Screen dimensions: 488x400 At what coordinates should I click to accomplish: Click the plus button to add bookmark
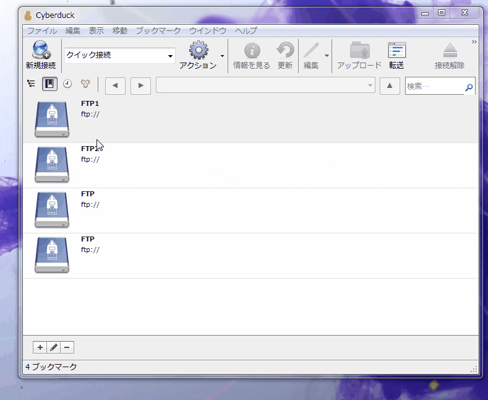pos(40,347)
